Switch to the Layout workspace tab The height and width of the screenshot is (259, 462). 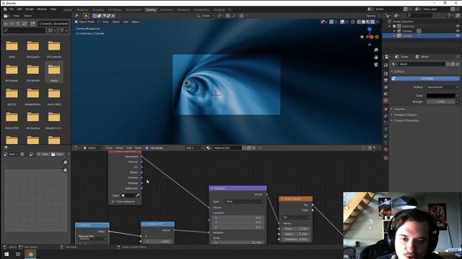coord(68,9)
